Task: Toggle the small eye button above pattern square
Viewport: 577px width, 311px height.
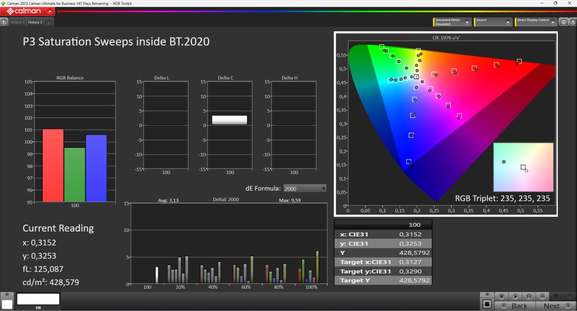Action: click(487, 295)
